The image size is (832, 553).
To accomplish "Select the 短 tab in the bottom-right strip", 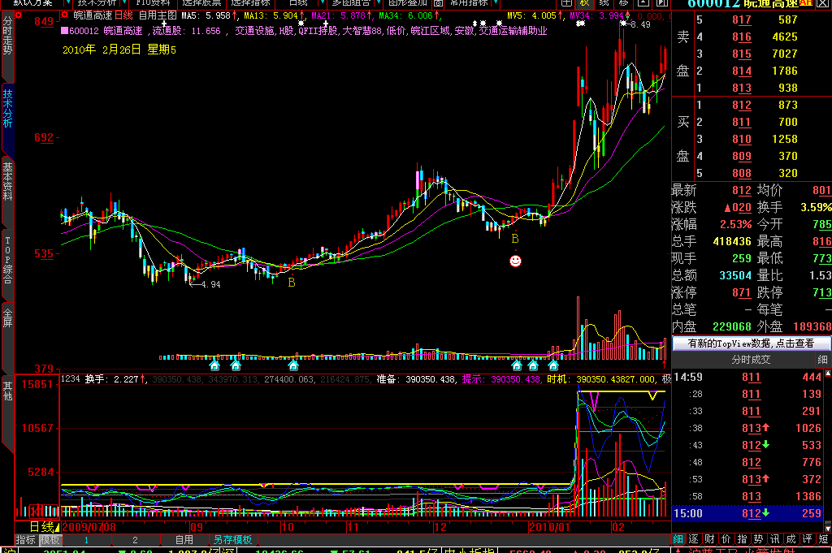I will pos(823,539).
